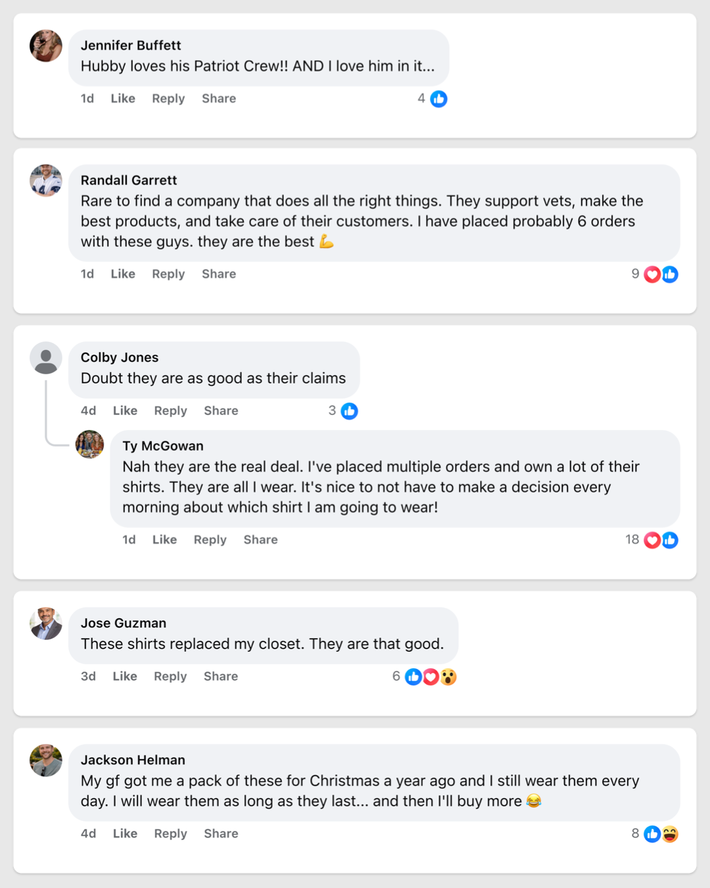Click the haha emoji reaction on Jackson Helman's comment

tap(670, 834)
